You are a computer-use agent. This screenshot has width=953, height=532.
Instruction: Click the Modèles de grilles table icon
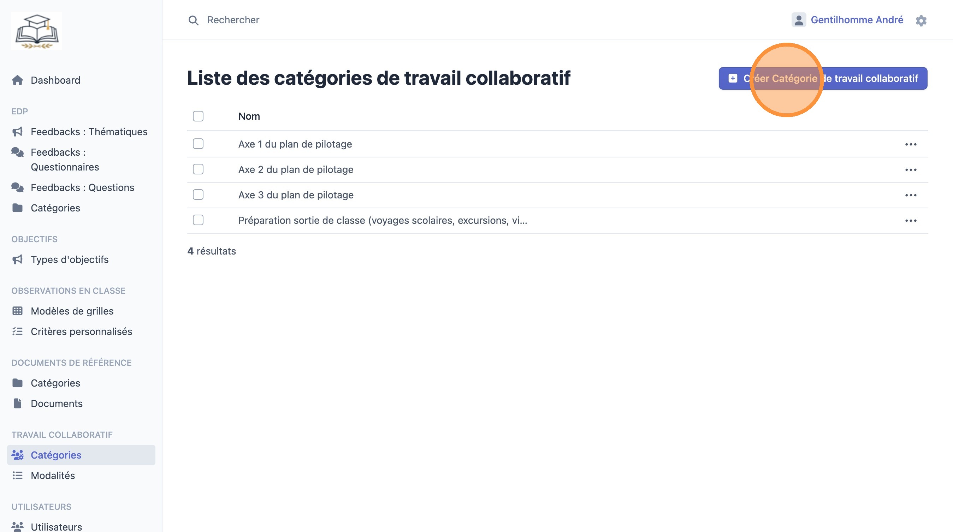click(x=17, y=311)
